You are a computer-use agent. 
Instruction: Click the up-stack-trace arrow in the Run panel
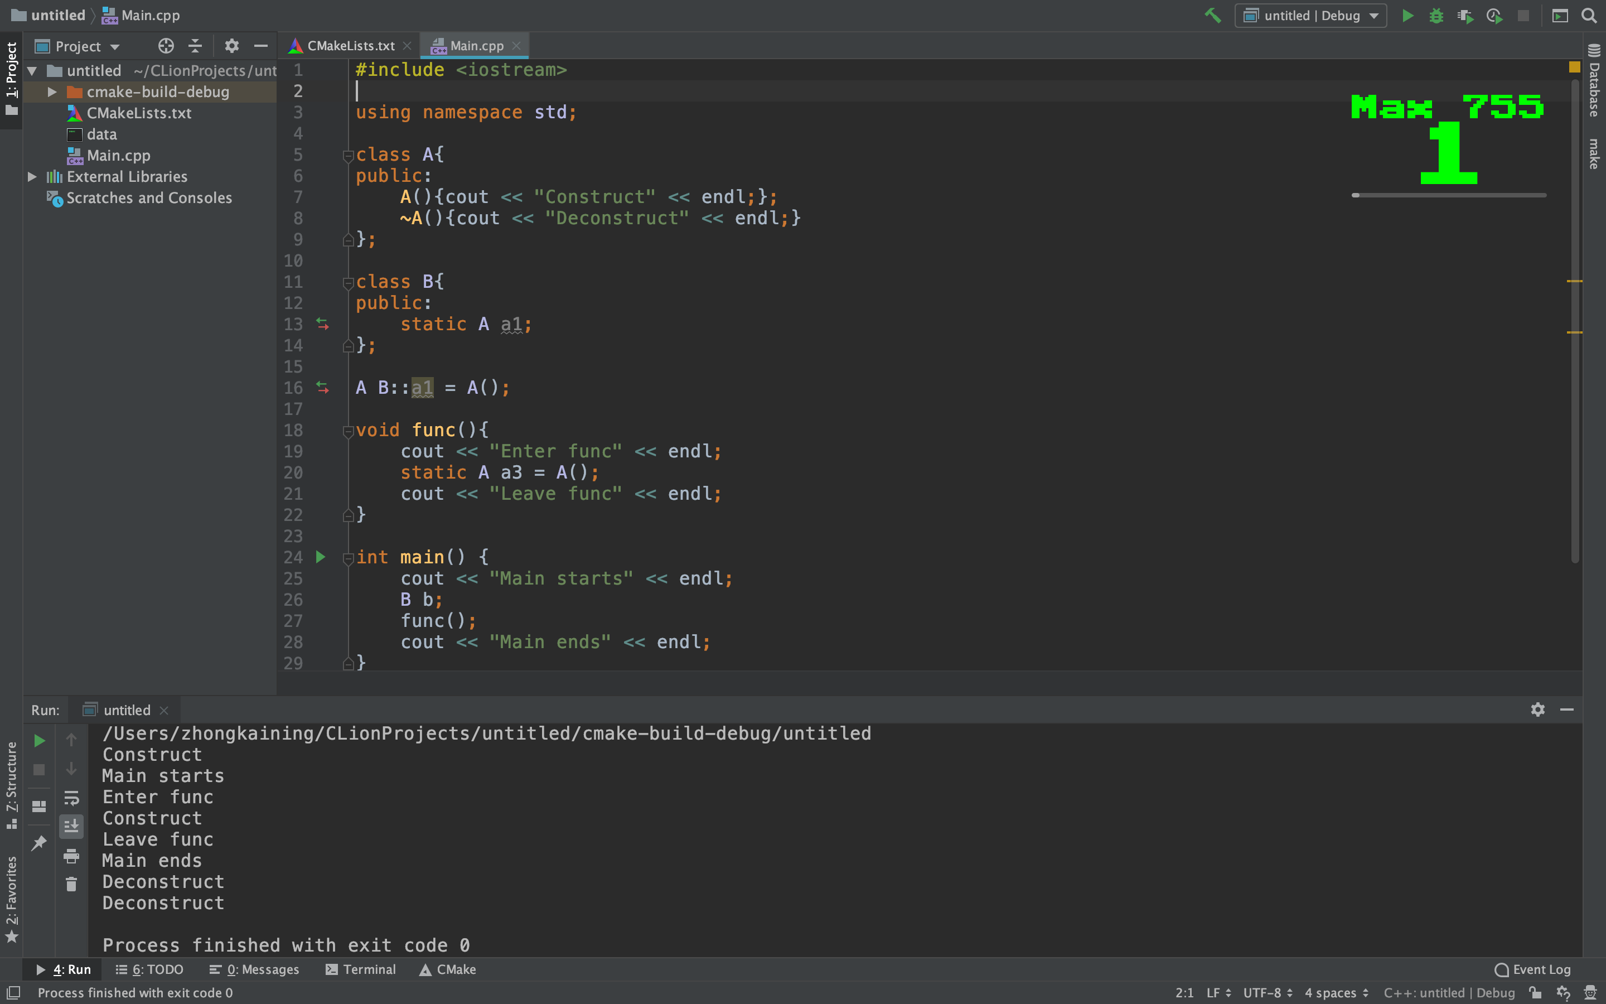click(x=71, y=740)
